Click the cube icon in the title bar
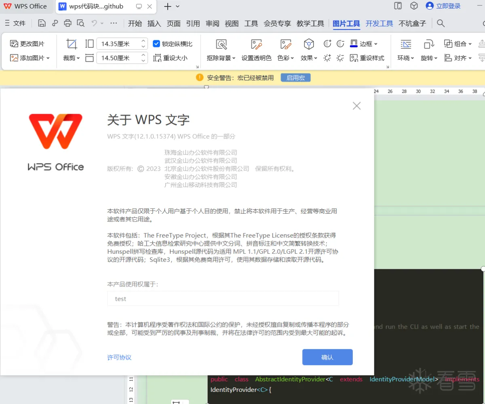This screenshot has height=404, width=485. 414,6
